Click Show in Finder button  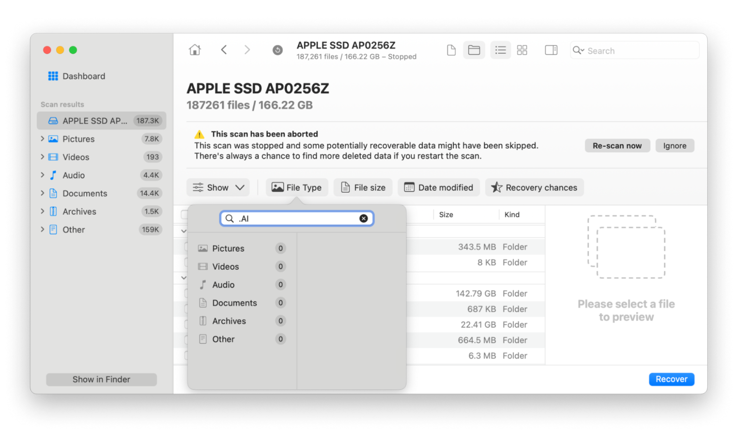pyautogui.click(x=101, y=380)
